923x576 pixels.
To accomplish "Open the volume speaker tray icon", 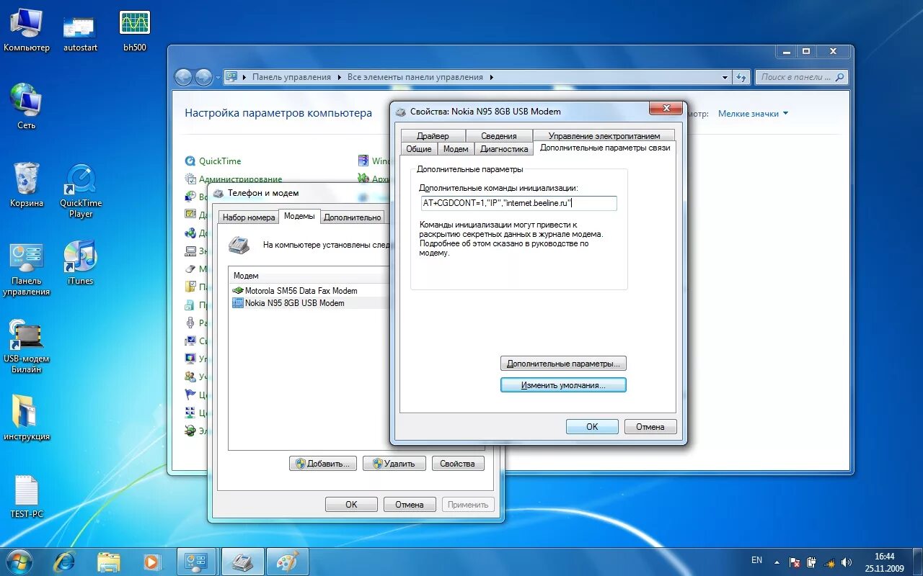I will pyautogui.click(x=846, y=562).
